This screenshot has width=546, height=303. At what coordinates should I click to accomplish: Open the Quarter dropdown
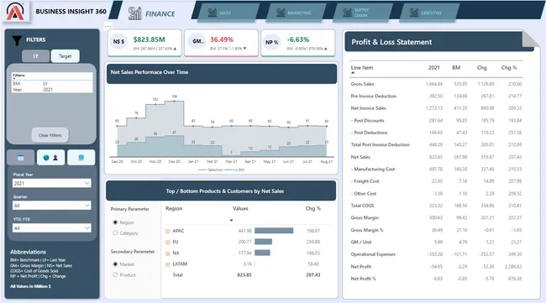[x=52, y=206]
